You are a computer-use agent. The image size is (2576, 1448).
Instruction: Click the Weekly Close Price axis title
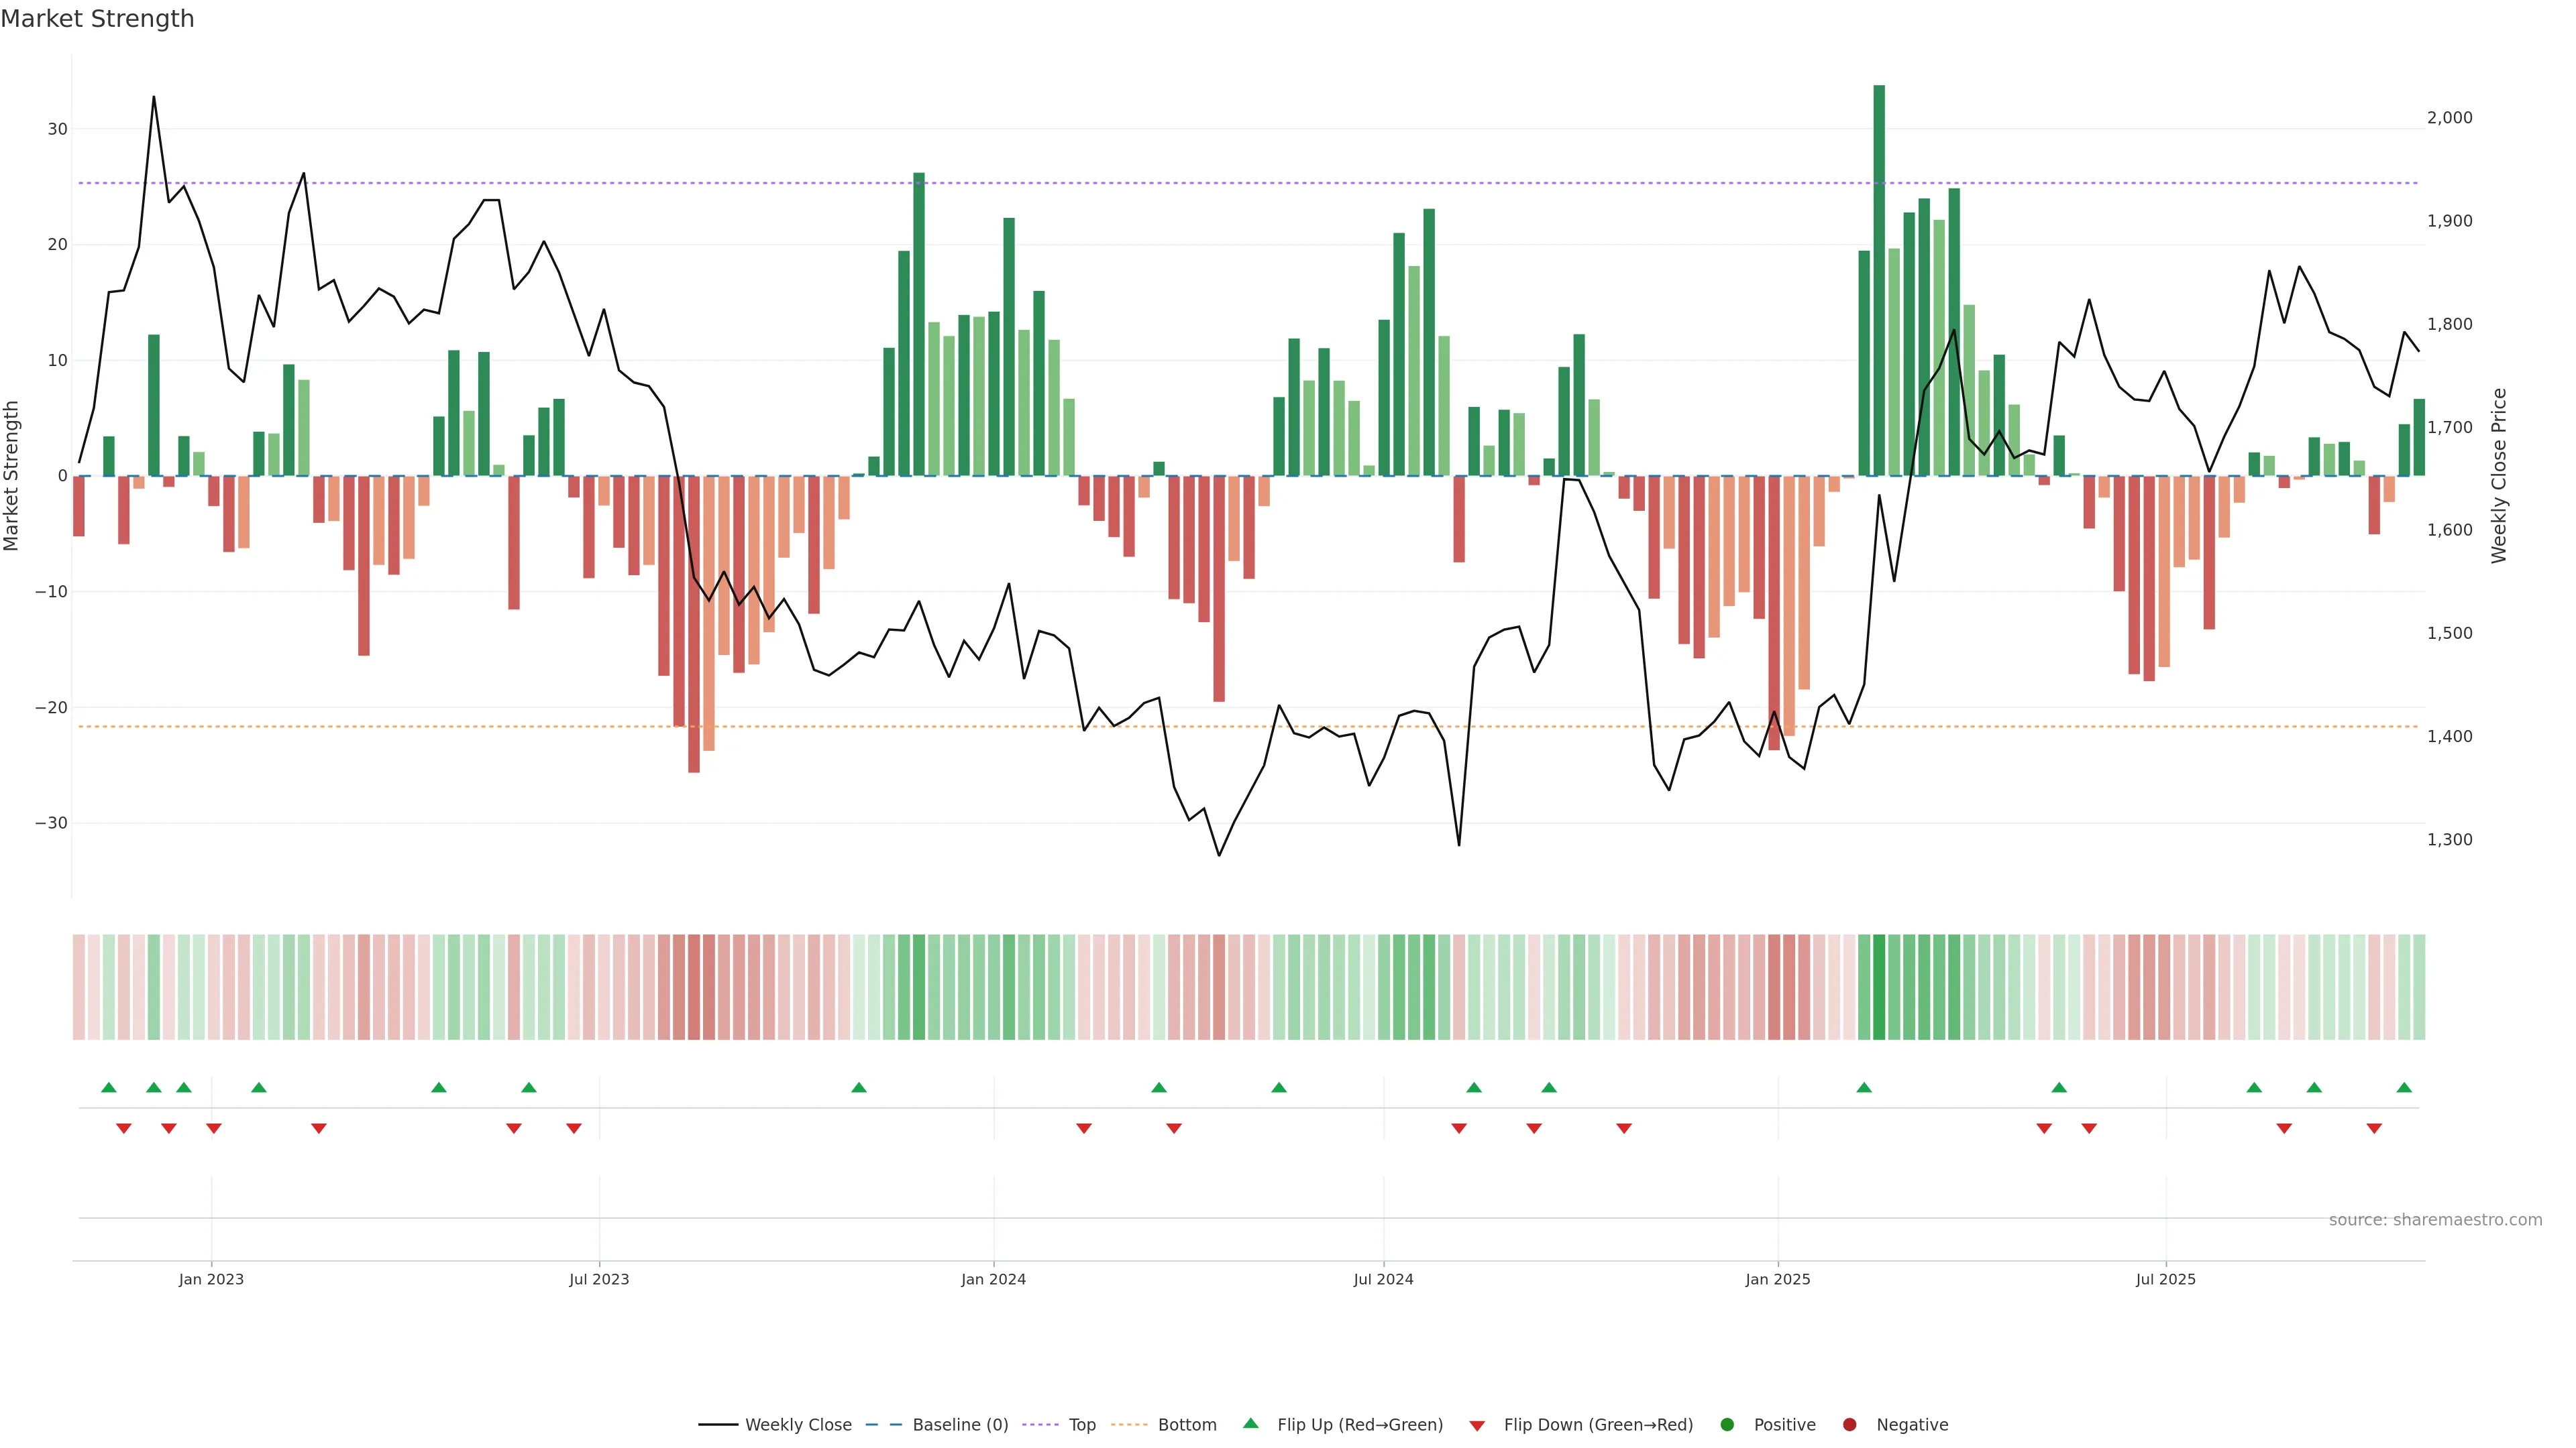click(x=2498, y=476)
